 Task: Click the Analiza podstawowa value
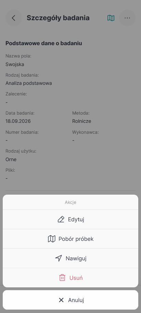point(29,83)
